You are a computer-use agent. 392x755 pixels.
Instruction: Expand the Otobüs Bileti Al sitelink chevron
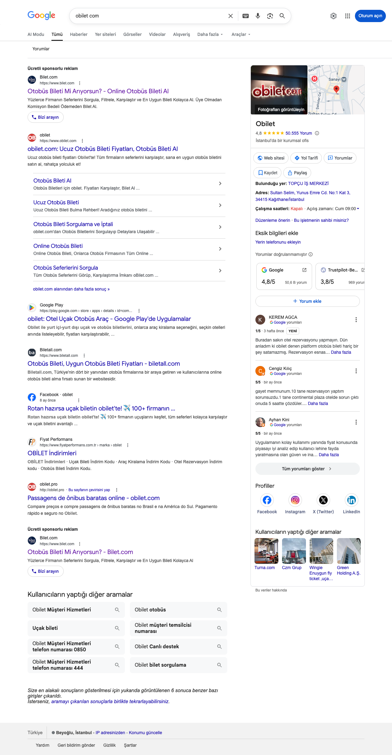[220, 183]
